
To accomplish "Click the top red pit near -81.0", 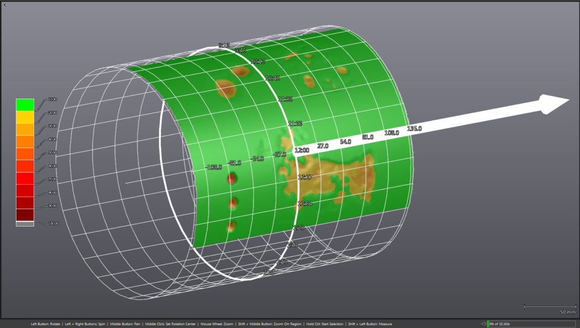I will click(231, 179).
